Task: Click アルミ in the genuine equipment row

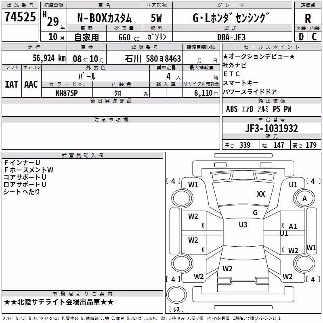Action: point(263,109)
